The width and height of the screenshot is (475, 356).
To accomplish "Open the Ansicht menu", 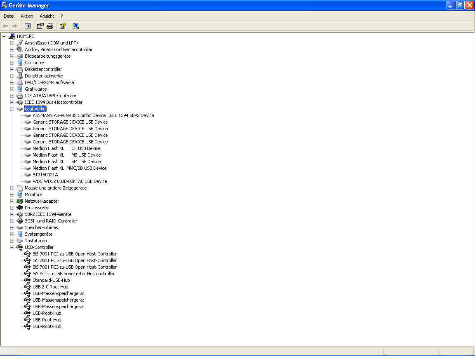I will [47, 16].
